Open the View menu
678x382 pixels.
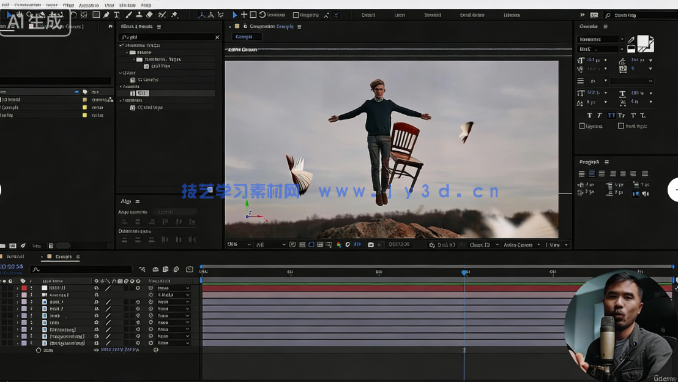point(109,5)
